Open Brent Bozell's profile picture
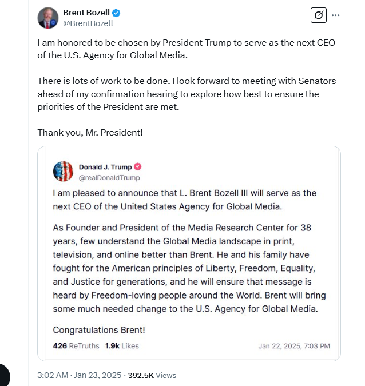Screen dimensions: 365x386 (48, 18)
